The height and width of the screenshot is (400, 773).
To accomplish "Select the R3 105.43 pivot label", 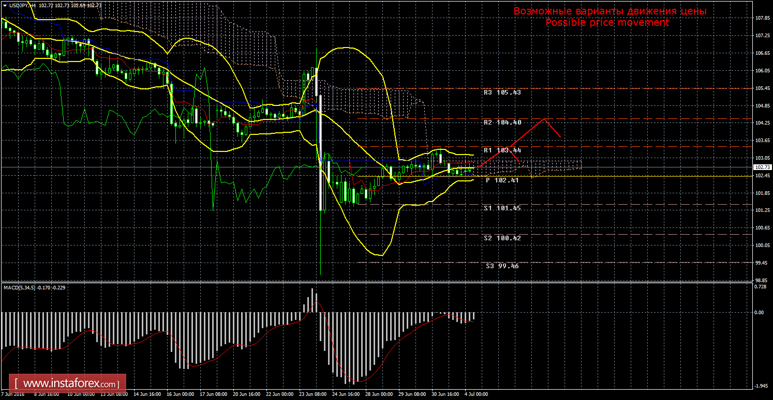I will tap(502, 93).
